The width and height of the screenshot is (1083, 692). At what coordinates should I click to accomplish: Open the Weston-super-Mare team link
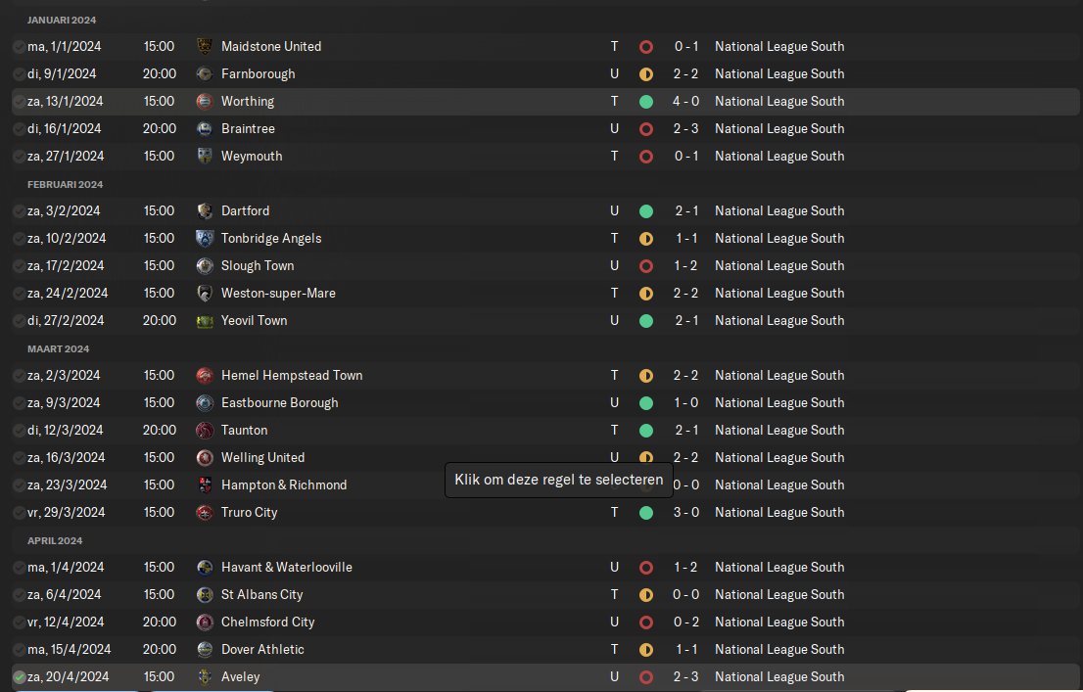(x=278, y=293)
